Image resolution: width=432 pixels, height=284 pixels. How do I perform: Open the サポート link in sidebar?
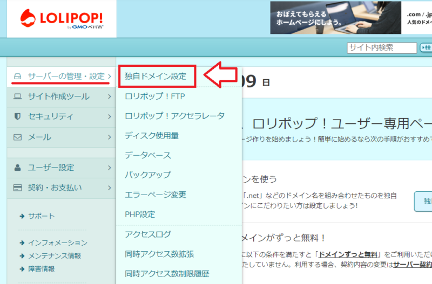click(x=41, y=216)
